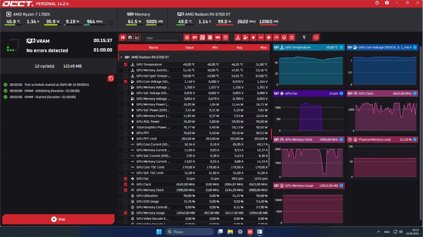
Task: Open File Explorer from taskbar
Action: pyautogui.click(x=230, y=232)
